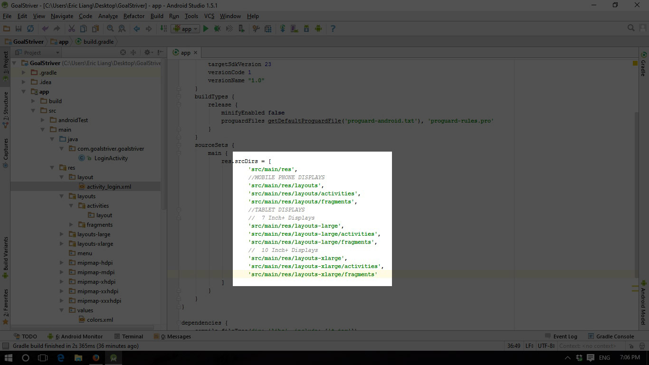649x365 pixels.
Task: Open the Event Log panel
Action: coord(561,336)
